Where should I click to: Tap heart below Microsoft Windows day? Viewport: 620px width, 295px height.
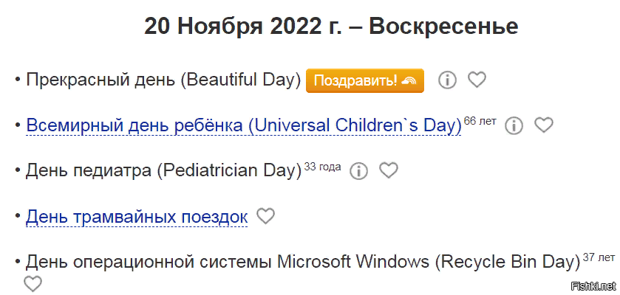click(x=33, y=283)
